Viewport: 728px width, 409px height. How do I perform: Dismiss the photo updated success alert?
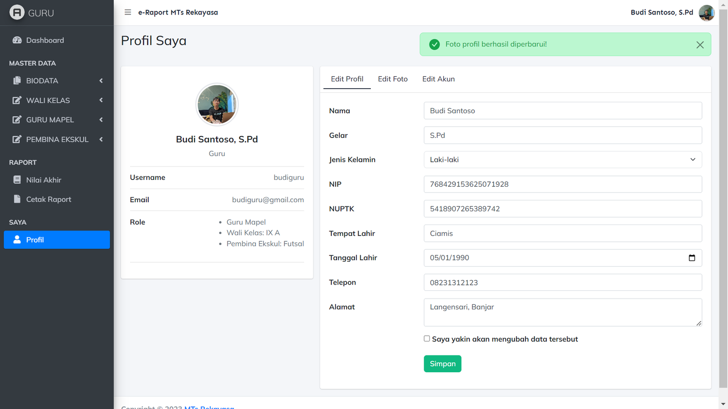pyautogui.click(x=700, y=45)
